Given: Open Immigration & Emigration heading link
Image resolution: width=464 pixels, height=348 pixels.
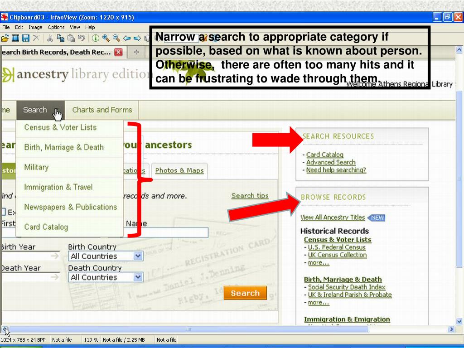Looking at the screenshot, I should 347,319.
